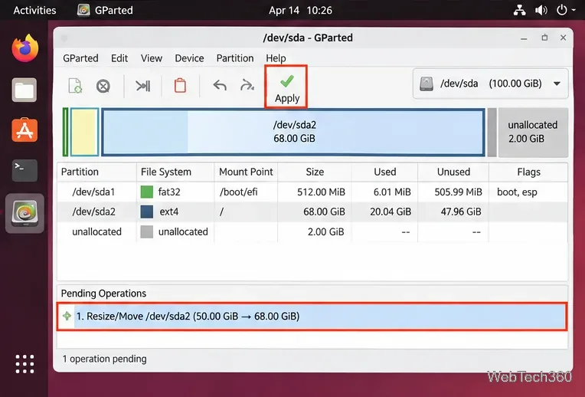Select the /dev/sda2 bar in disk map
The height and width of the screenshot is (397, 585).
[x=293, y=132]
